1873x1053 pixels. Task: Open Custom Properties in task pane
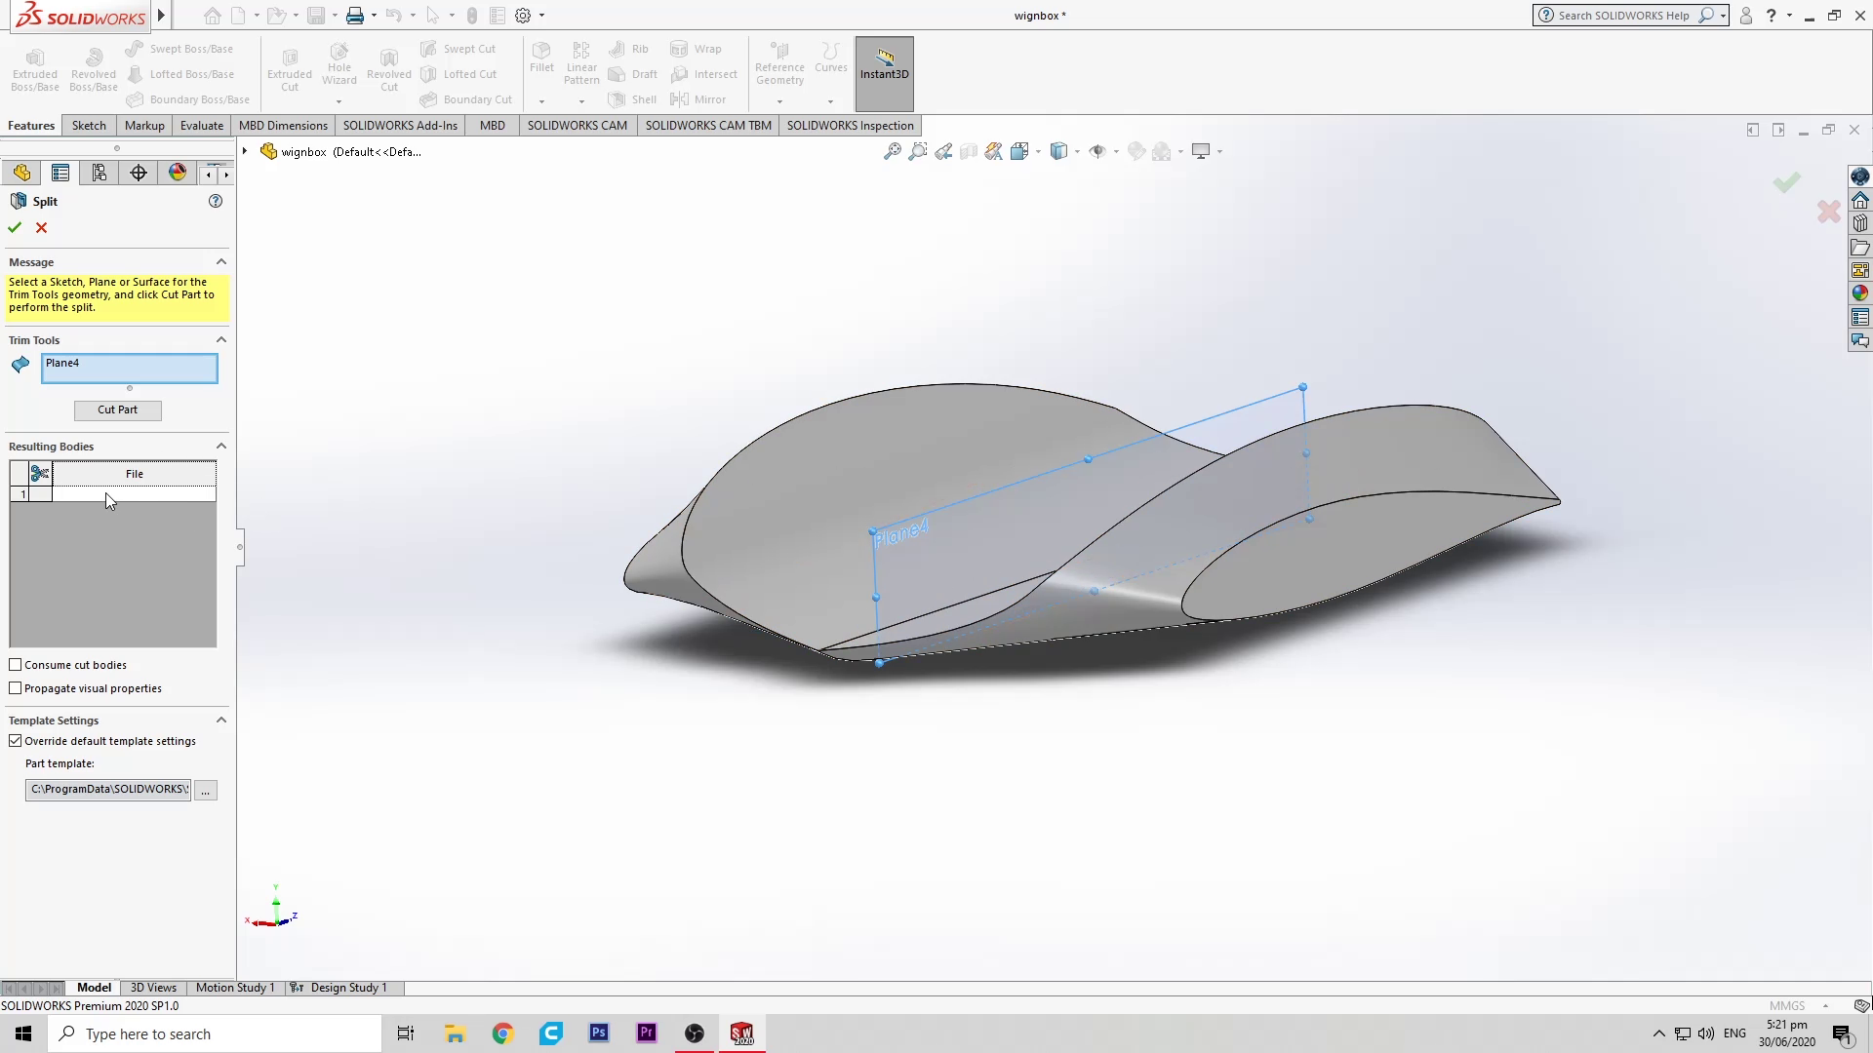tap(1859, 318)
